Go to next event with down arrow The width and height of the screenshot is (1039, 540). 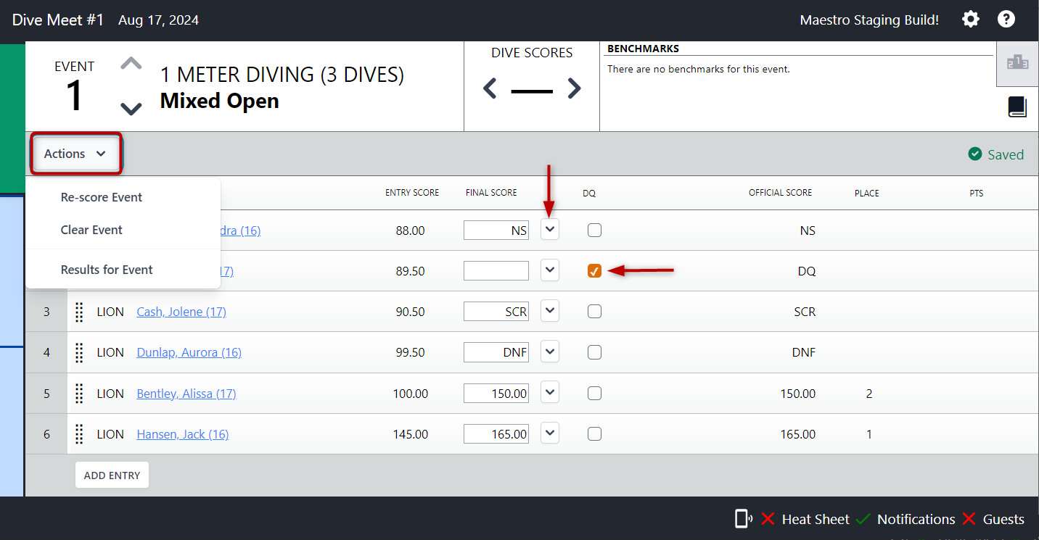[x=131, y=109]
